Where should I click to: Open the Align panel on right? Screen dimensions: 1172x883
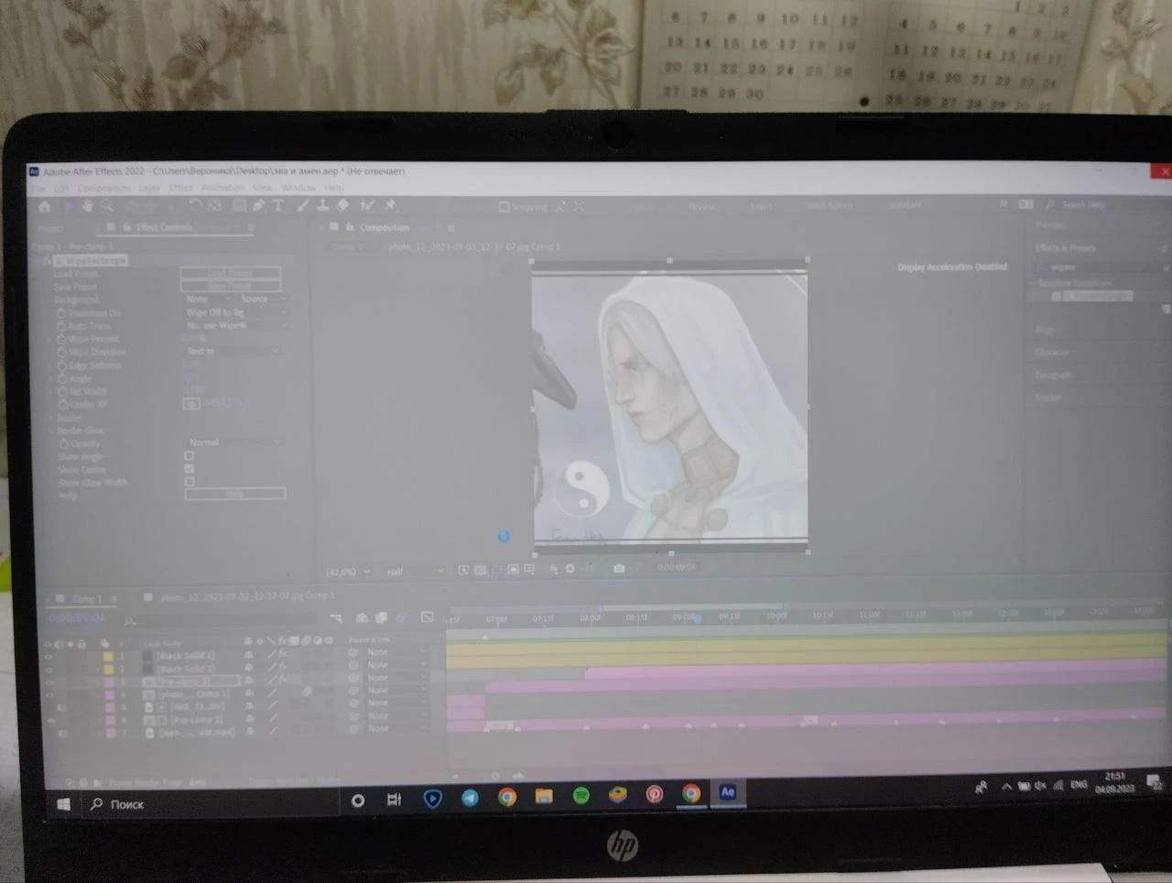(1045, 330)
